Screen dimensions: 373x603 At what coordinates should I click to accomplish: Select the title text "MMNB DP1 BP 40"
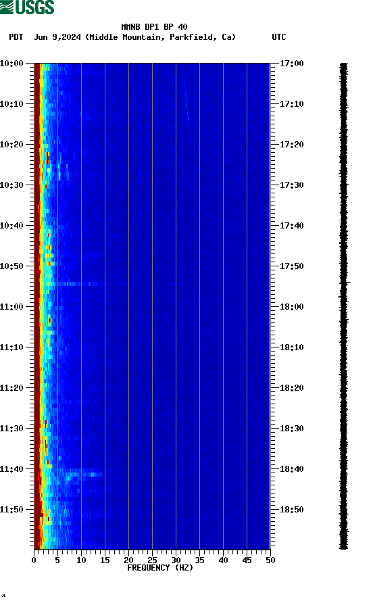[x=154, y=27]
